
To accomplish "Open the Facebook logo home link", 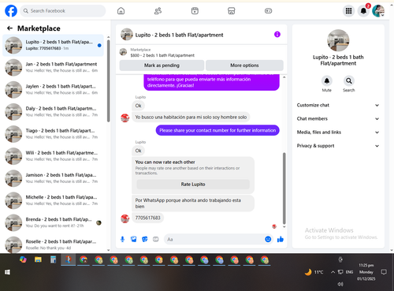I will point(11,11).
